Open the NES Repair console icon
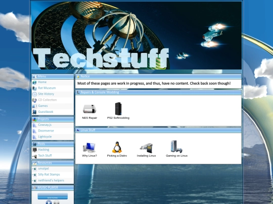Image resolution: width=273 pixels, height=204 pixels. click(x=89, y=109)
